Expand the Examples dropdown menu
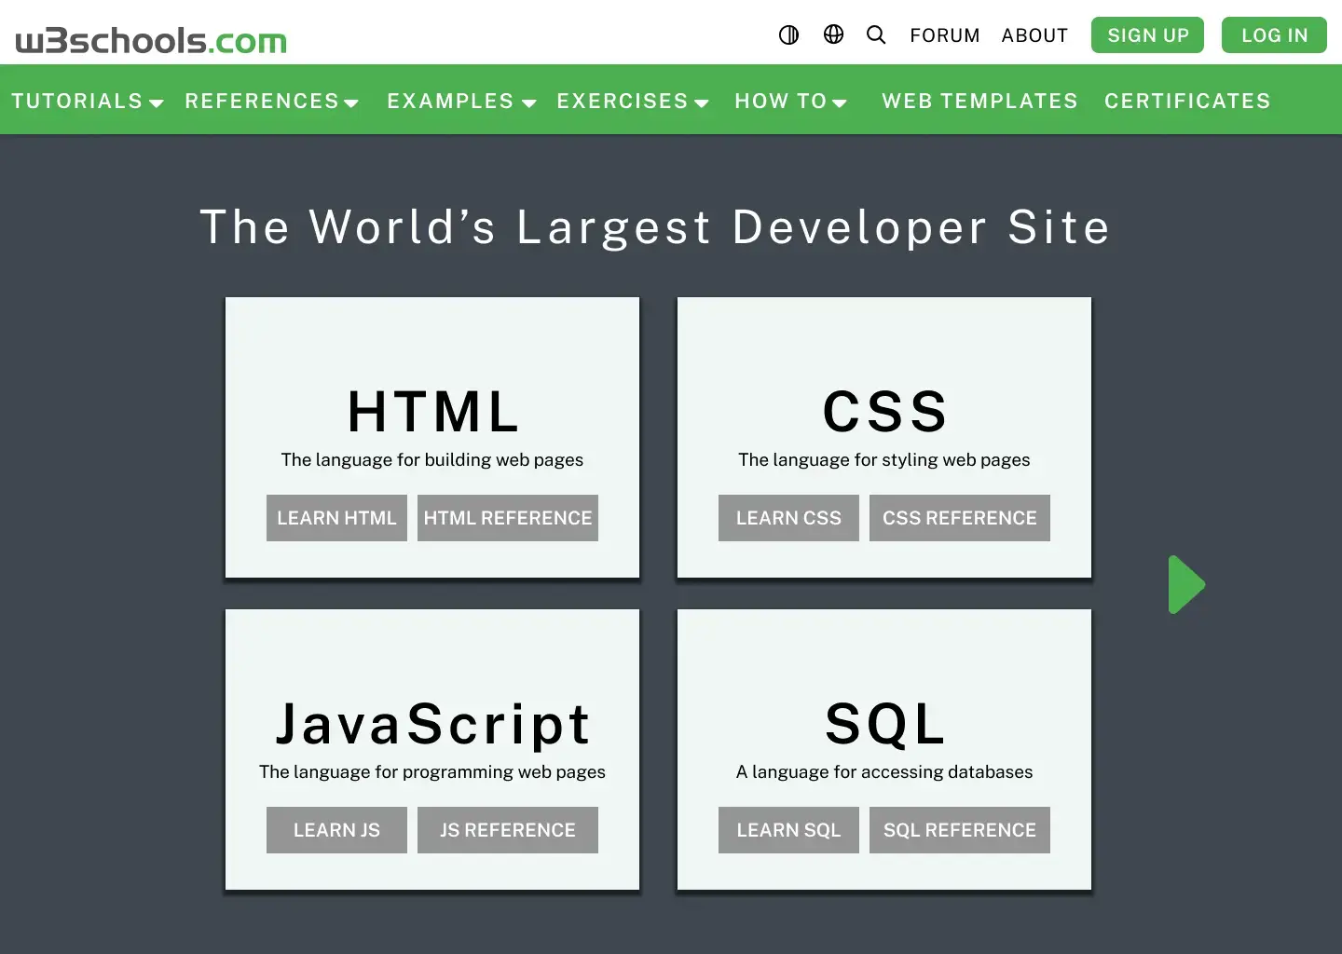The image size is (1342, 954). tap(461, 101)
